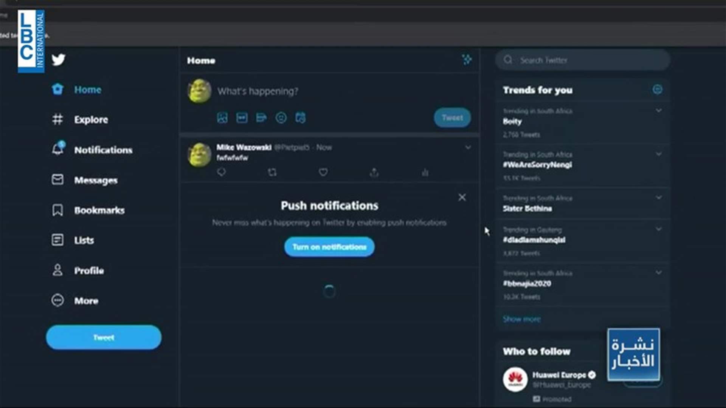Open Mike Wazowski's tweet avatar

(x=199, y=155)
